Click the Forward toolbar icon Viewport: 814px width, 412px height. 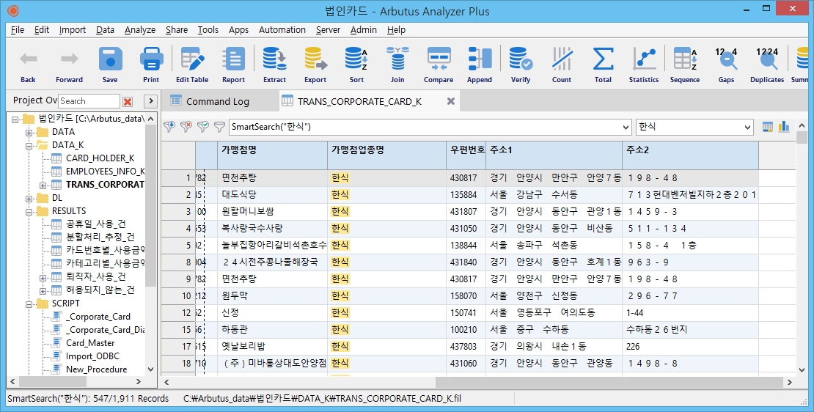coord(69,59)
